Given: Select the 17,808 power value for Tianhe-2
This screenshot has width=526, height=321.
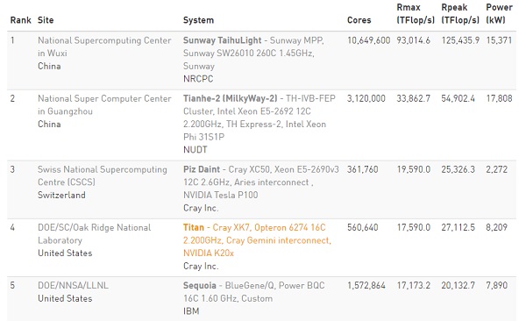Looking at the screenshot, I should tap(499, 98).
